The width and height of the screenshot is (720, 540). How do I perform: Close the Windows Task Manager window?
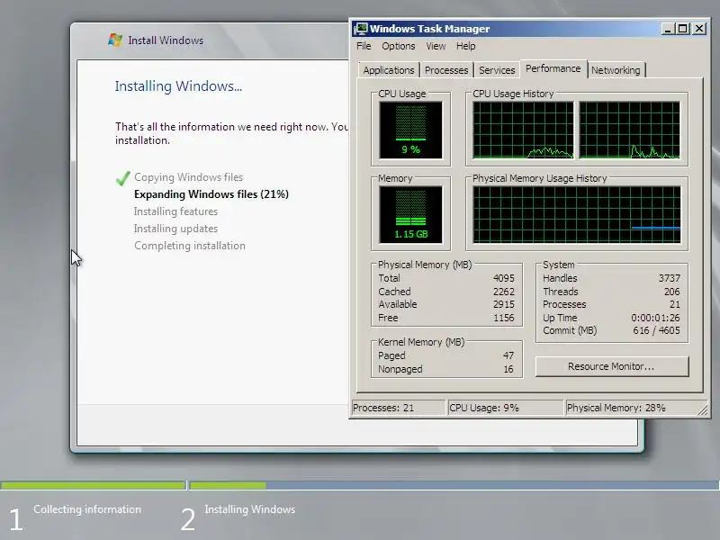pos(699,29)
